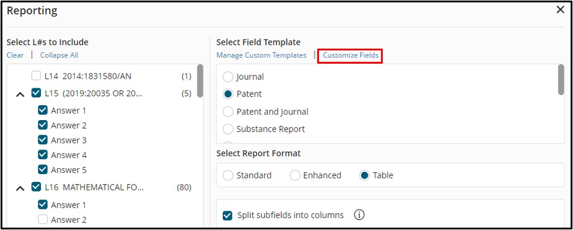The height and width of the screenshot is (230, 573).
Task: Click the L# list scrollbar thumb
Action: [200, 81]
